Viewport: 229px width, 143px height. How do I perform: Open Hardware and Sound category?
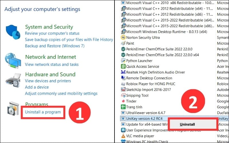[x=50, y=74]
